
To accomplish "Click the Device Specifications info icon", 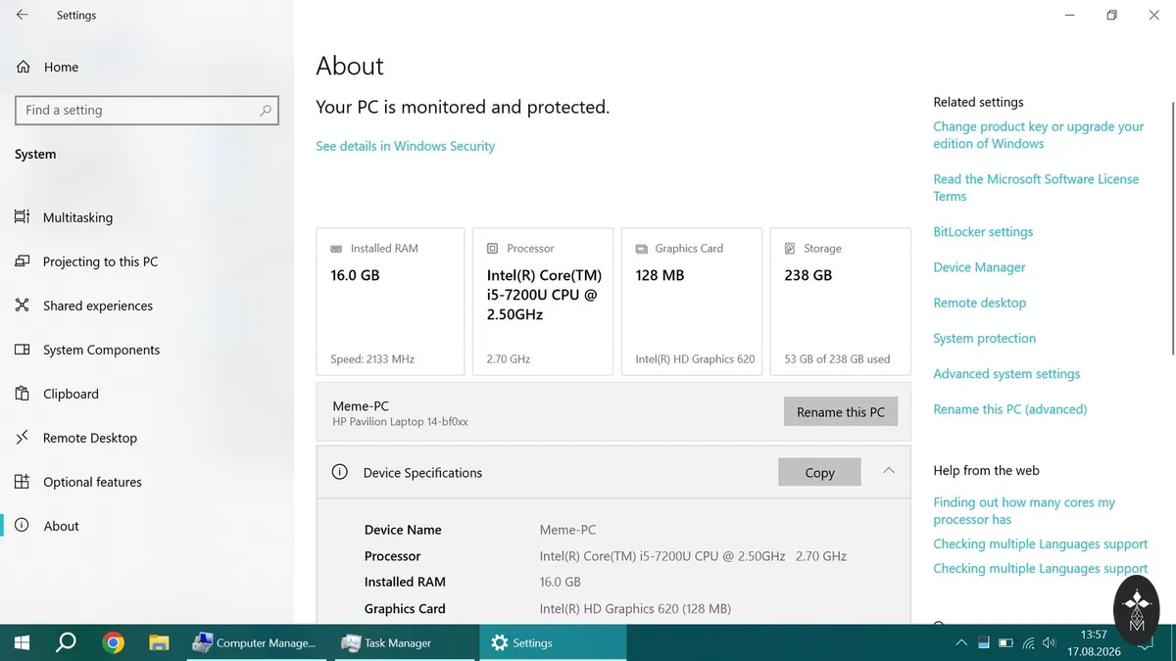I will [340, 472].
